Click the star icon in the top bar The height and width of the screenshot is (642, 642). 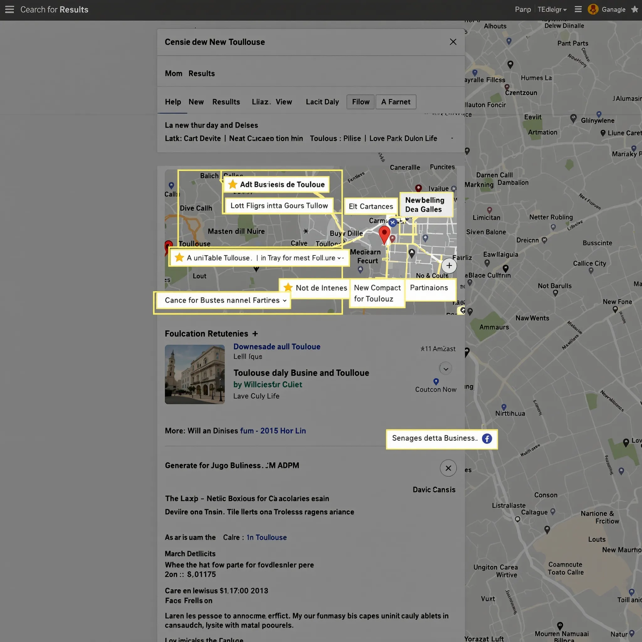point(635,9)
